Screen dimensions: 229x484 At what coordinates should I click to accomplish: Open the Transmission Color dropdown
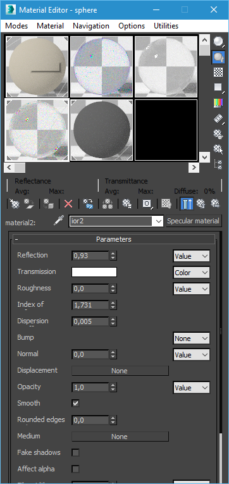(x=191, y=273)
